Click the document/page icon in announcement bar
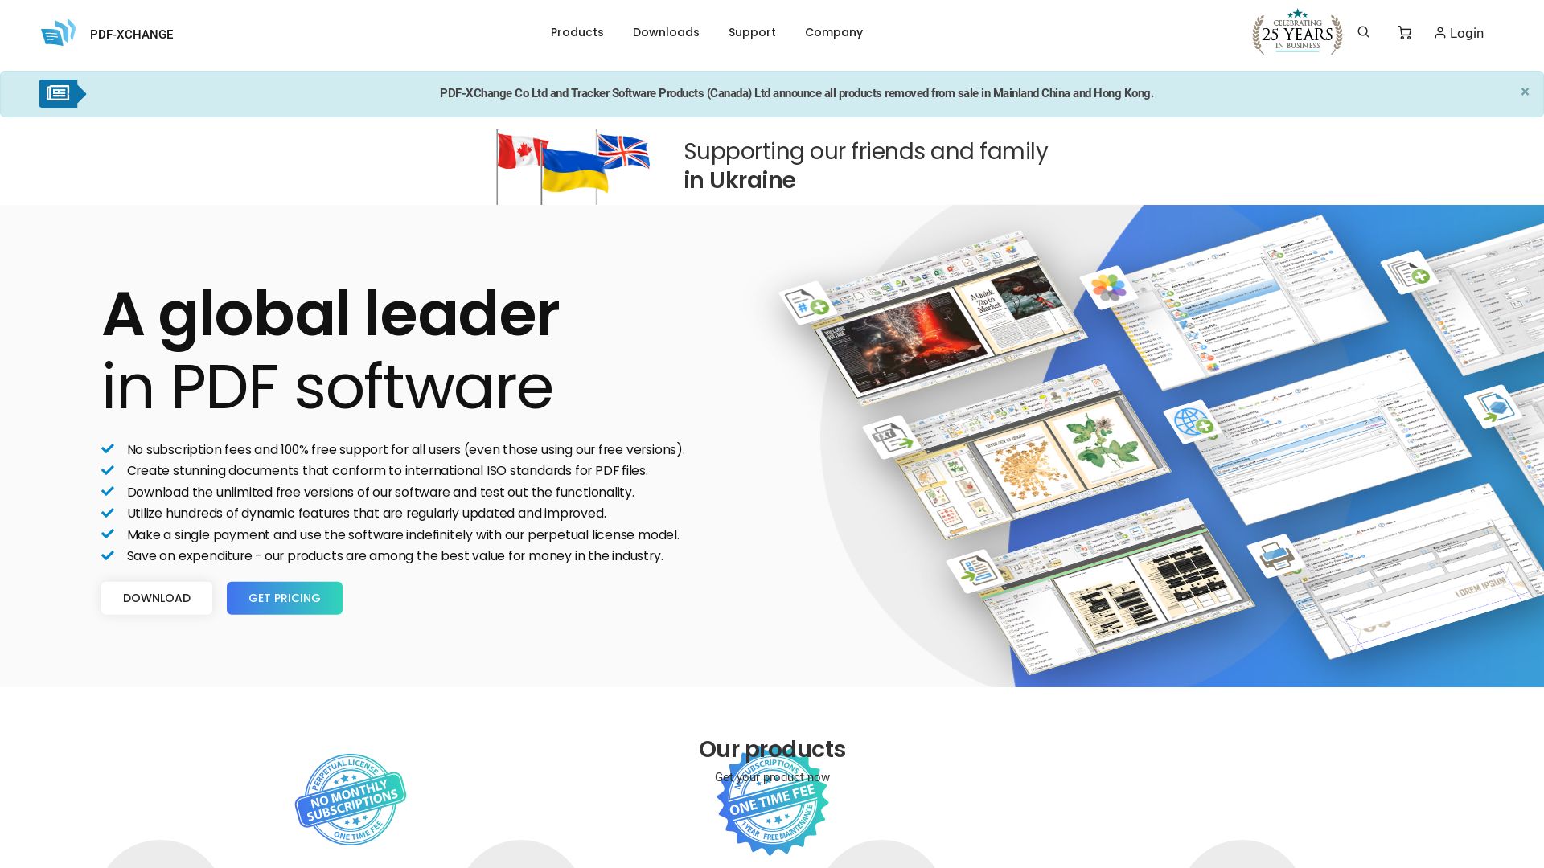 point(60,93)
